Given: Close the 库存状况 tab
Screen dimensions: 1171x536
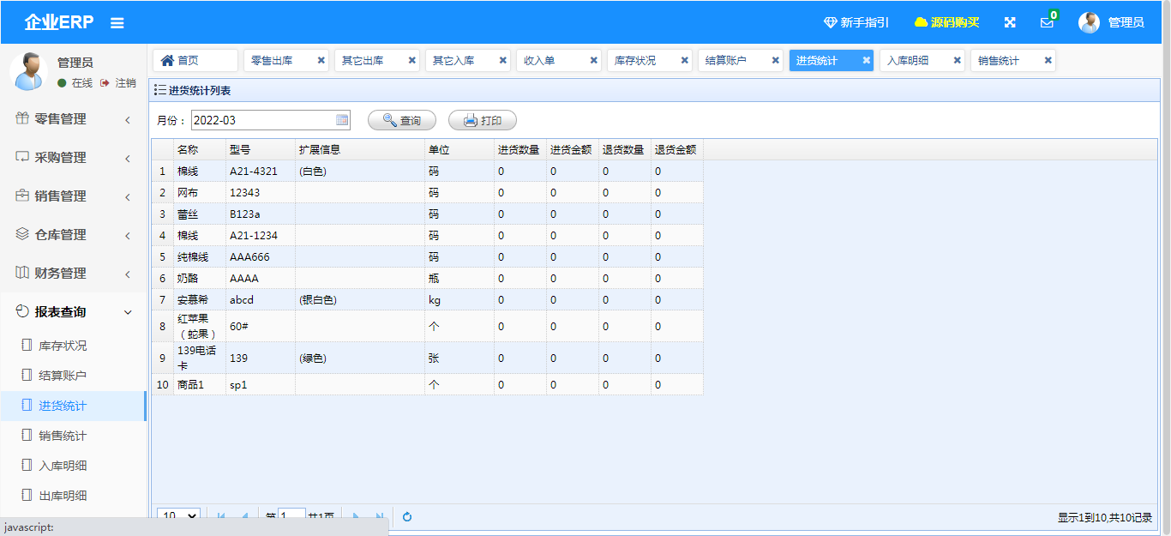Looking at the screenshot, I should 685,60.
